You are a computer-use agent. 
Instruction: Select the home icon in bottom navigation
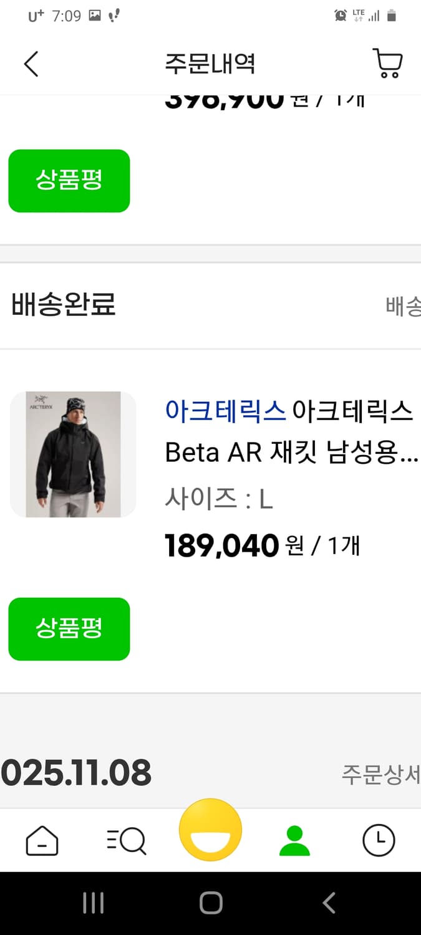coord(42,840)
